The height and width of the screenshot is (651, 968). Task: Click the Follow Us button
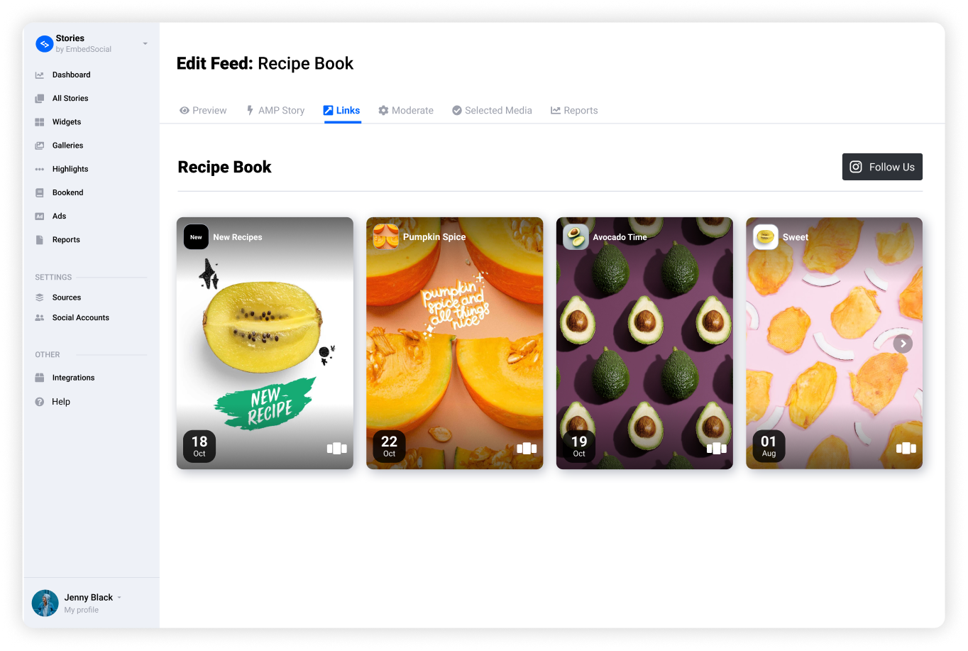882,167
